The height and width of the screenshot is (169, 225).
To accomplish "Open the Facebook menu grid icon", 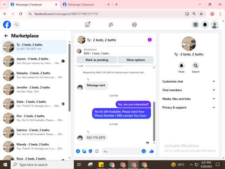I will (x=195, y=25).
